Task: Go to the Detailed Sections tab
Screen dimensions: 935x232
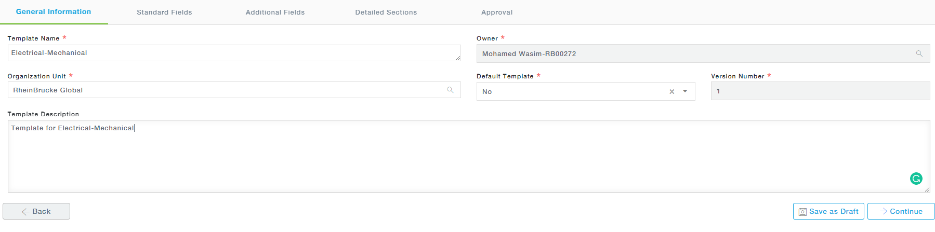Action: pos(386,12)
